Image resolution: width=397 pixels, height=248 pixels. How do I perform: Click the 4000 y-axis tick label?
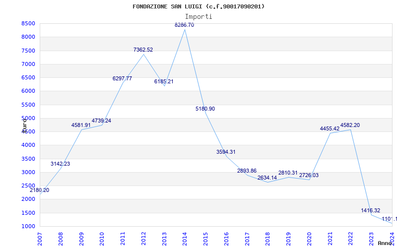click(x=28, y=145)
